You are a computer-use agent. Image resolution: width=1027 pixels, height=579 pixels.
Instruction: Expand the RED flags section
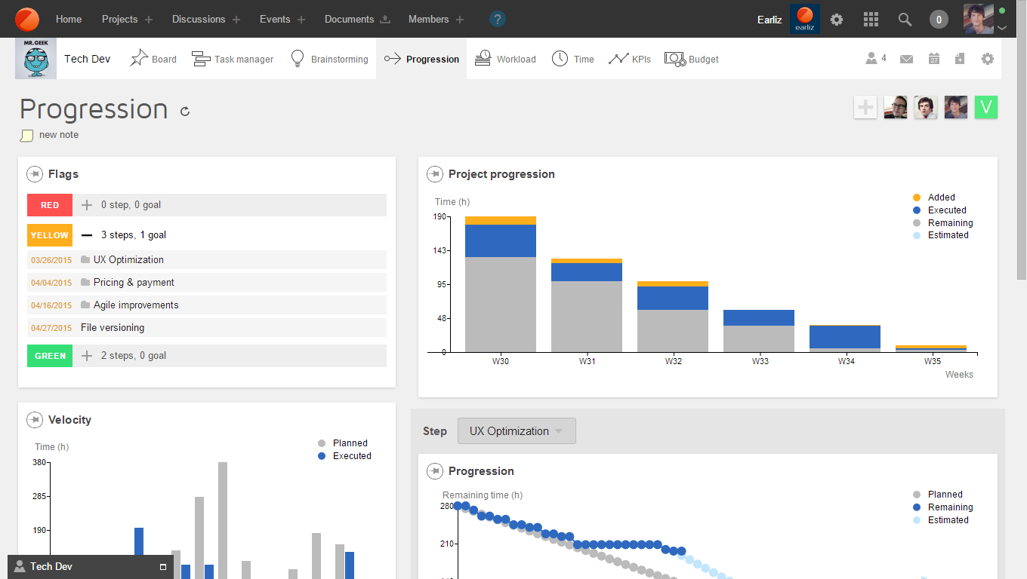[87, 205]
